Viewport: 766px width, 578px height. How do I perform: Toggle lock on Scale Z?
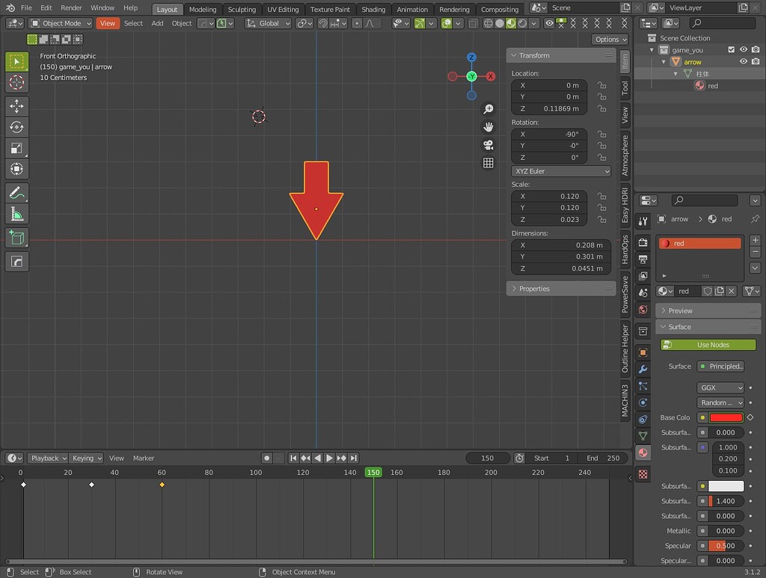click(x=602, y=220)
